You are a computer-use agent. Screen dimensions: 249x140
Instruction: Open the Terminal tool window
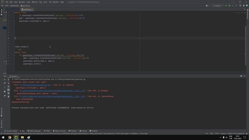pos(93,131)
